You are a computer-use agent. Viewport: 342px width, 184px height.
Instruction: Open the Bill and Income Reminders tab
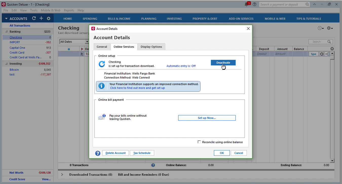143,175
